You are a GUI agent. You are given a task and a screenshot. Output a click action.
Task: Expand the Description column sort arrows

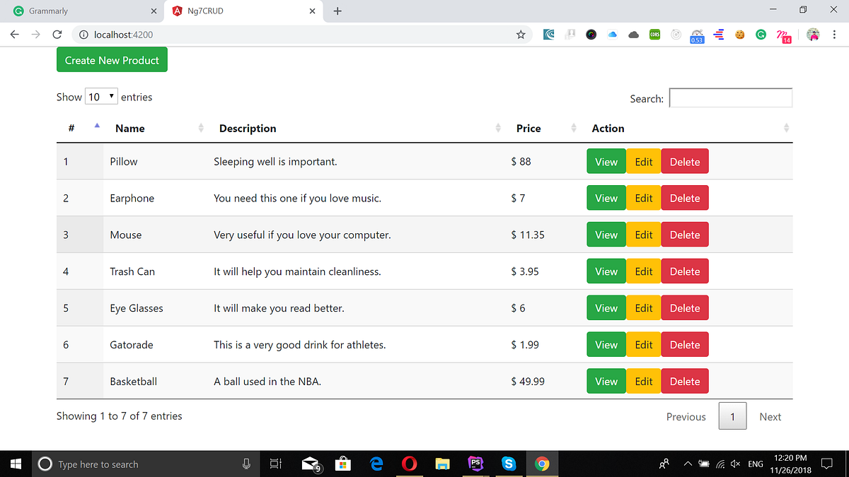pos(497,128)
